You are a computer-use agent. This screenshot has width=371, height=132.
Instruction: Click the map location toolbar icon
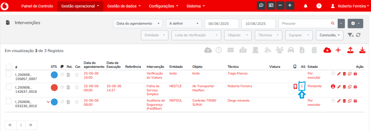243,50
